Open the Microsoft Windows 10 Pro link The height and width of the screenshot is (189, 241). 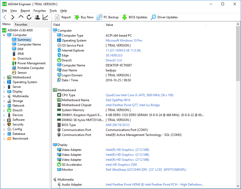click(124, 40)
